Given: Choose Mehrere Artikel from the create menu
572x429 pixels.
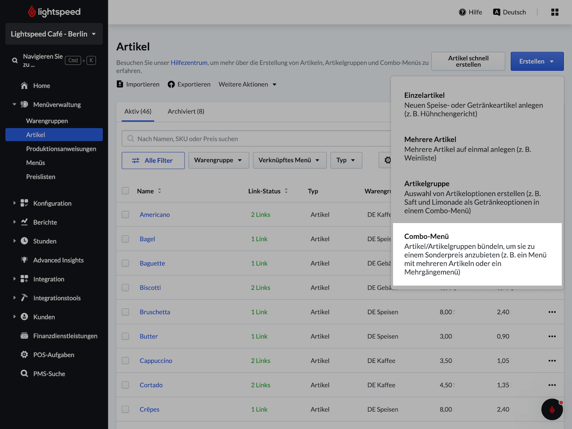Looking at the screenshot, I should (x=477, y=148).
